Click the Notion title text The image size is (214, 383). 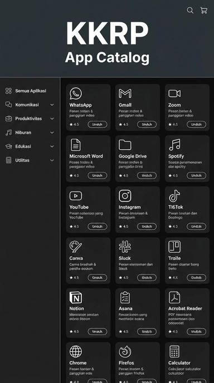tap(76, 308)
